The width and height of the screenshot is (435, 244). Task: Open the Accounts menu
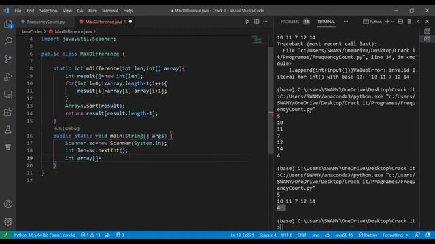8,204
